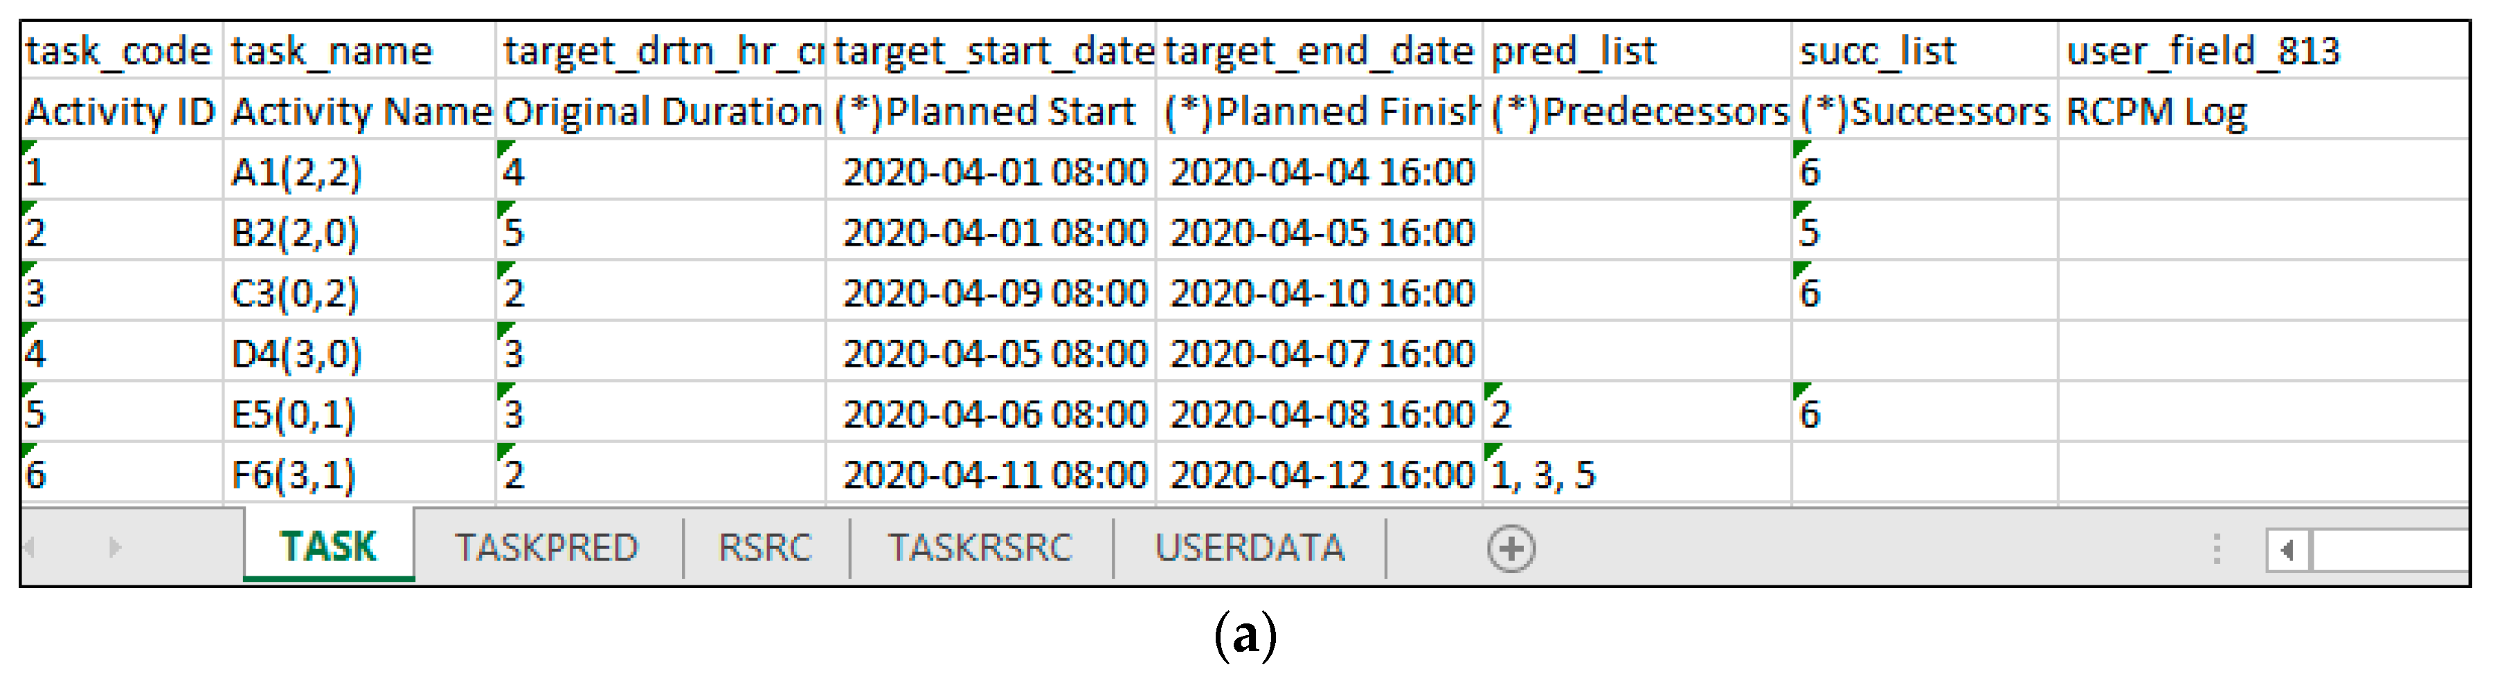Click the horizontal scrollbar left arrow
The height and width of the screenshot is (676, 2493).
(2287, 550)
